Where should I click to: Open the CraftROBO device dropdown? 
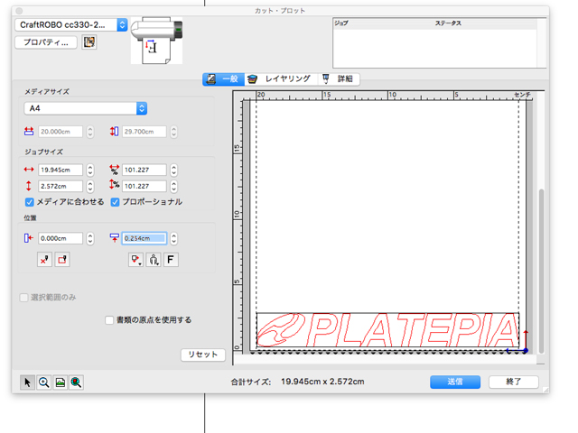click(121, 24)
